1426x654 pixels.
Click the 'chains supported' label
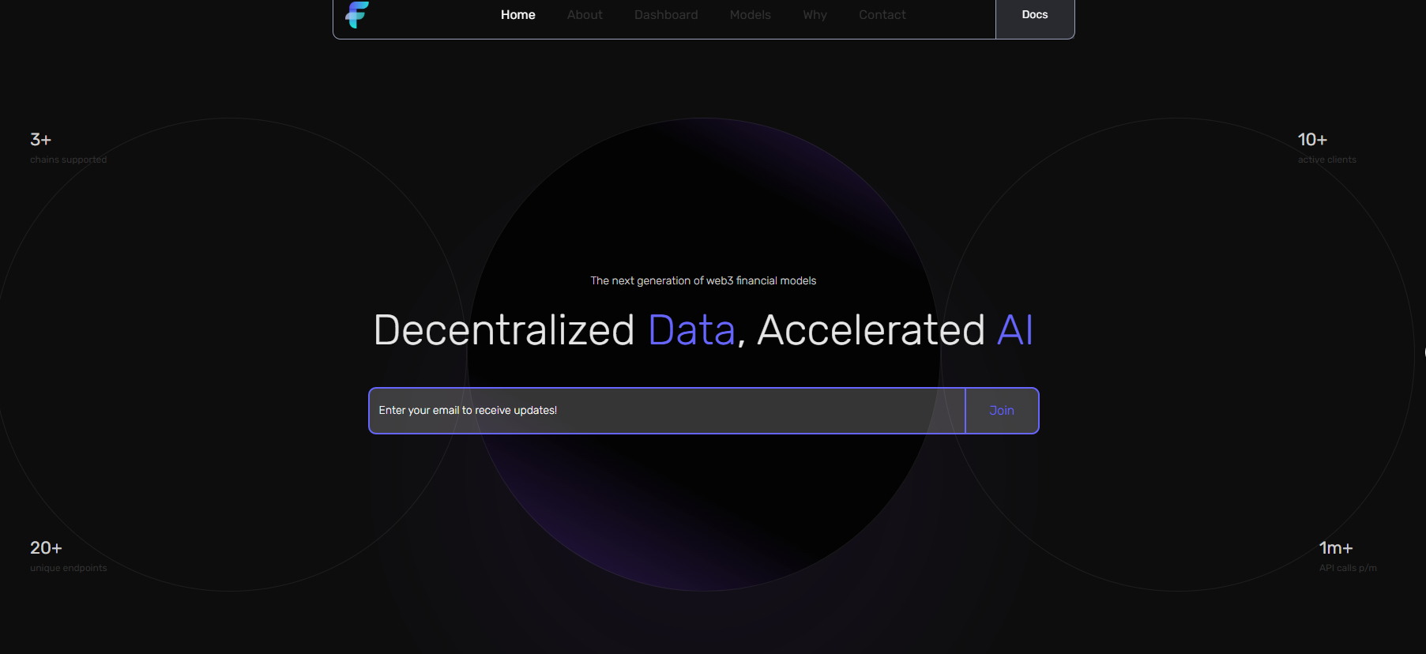click(x=68, y=160)
